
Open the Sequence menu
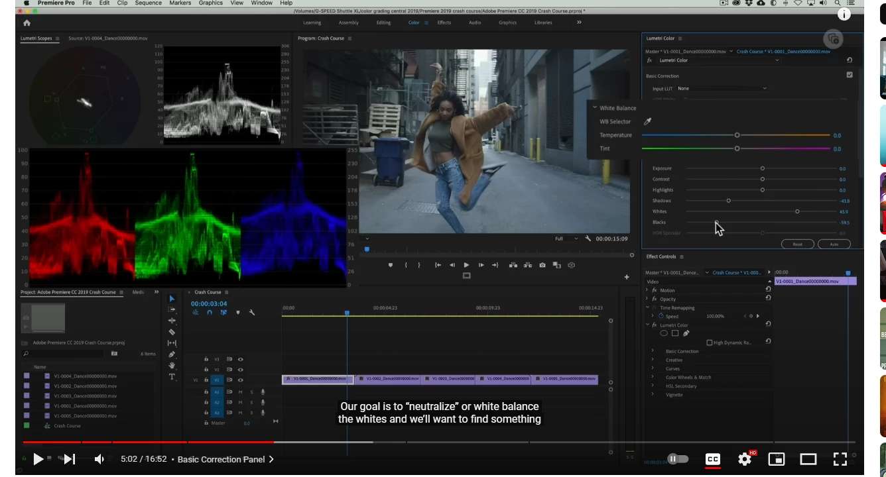tap(149, 3)
